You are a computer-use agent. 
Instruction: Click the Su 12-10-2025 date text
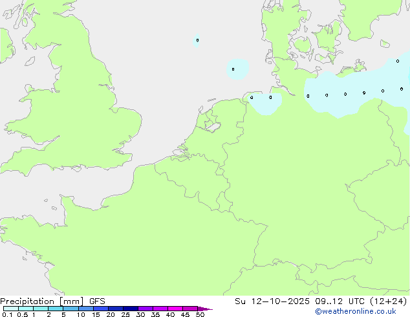(x=272, y=301)
